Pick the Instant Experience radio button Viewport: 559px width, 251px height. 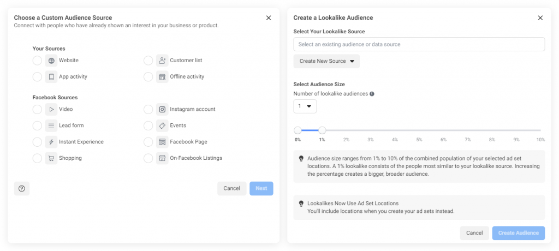[x=37, y=142]
